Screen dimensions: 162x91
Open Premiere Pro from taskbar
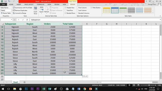click(x=38, y=89)
